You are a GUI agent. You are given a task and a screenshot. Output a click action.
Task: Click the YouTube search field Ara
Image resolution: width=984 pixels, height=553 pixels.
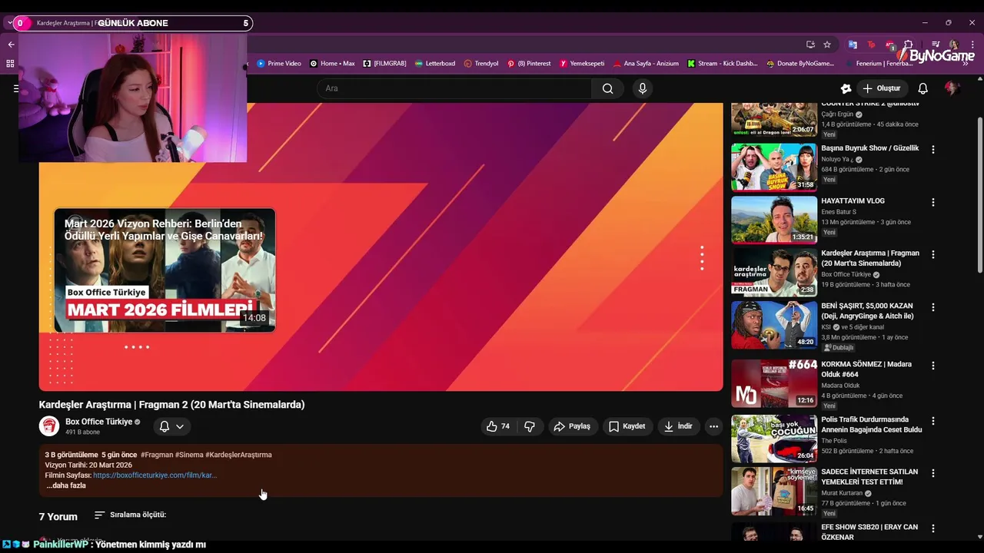click(454, 88)
